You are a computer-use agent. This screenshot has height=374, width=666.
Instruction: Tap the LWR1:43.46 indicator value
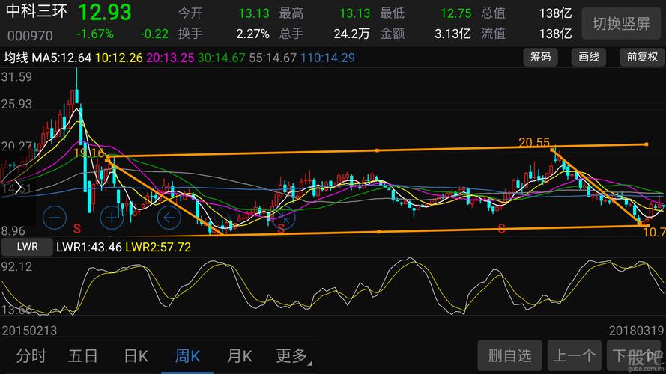tap(88, 247)
